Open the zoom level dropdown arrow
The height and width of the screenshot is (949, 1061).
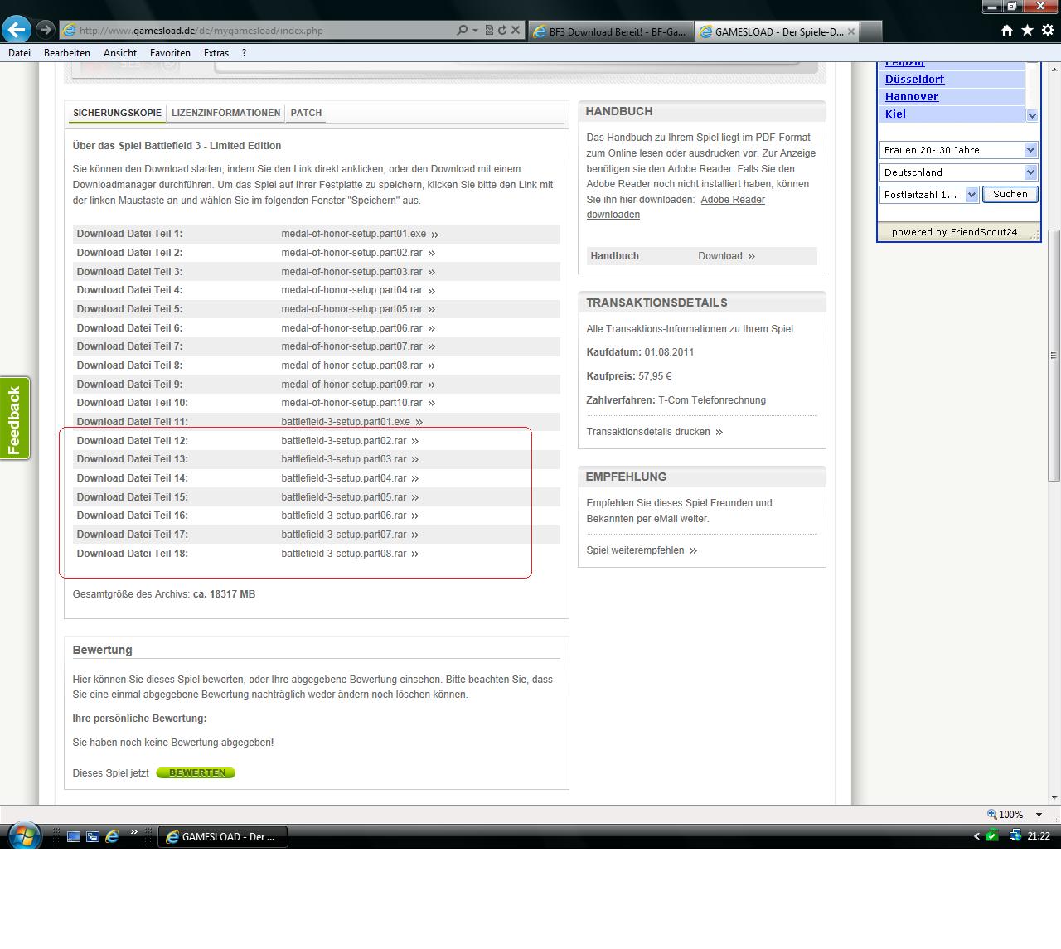[1039, 815]
